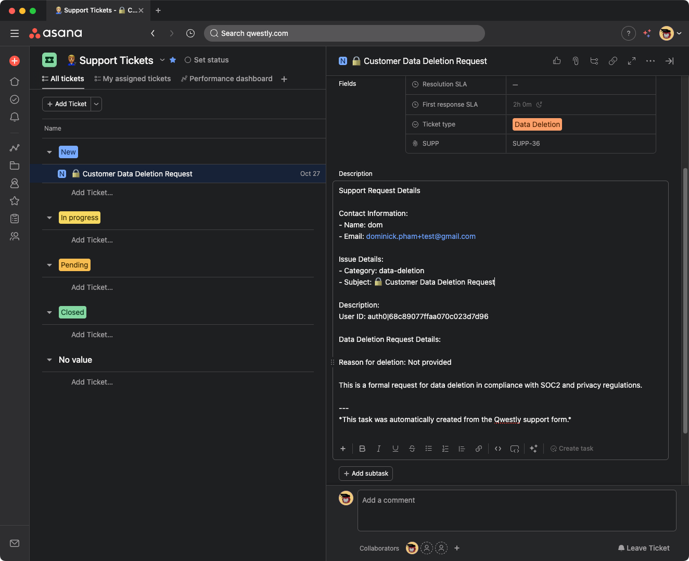The width and height of the screenshot is (689, 561).
Task: Expand ticket to full screen
Action: (632, 61)
